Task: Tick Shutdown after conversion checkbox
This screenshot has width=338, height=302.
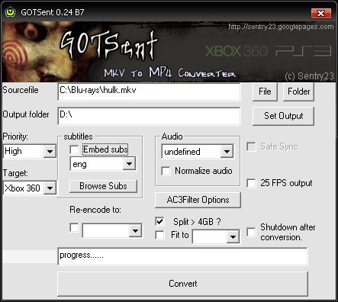Action: point(251,232)
